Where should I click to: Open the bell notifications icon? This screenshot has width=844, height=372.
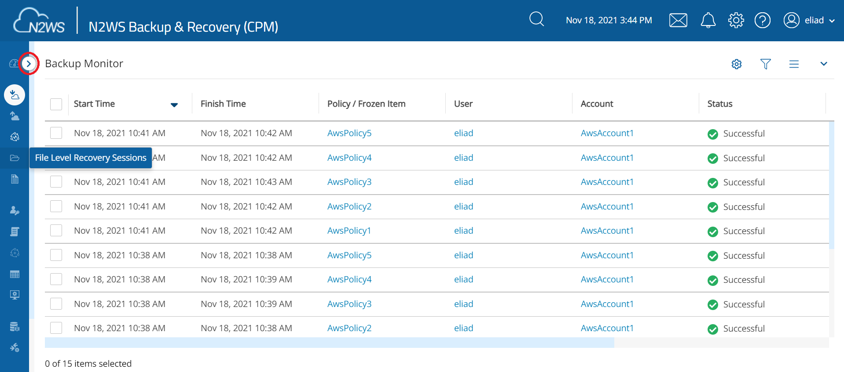coord(708,20)
